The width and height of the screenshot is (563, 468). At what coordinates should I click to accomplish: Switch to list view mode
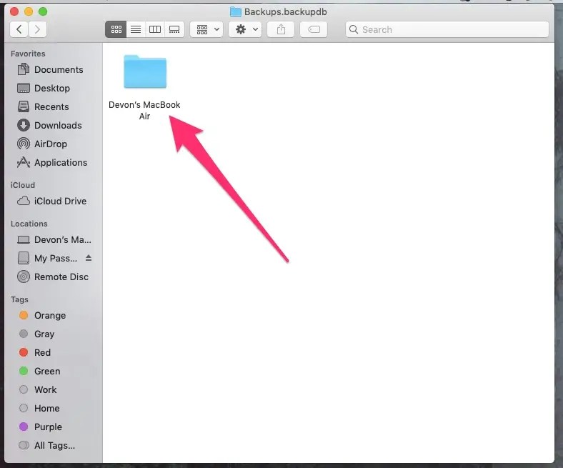click(x=136, y=29)
